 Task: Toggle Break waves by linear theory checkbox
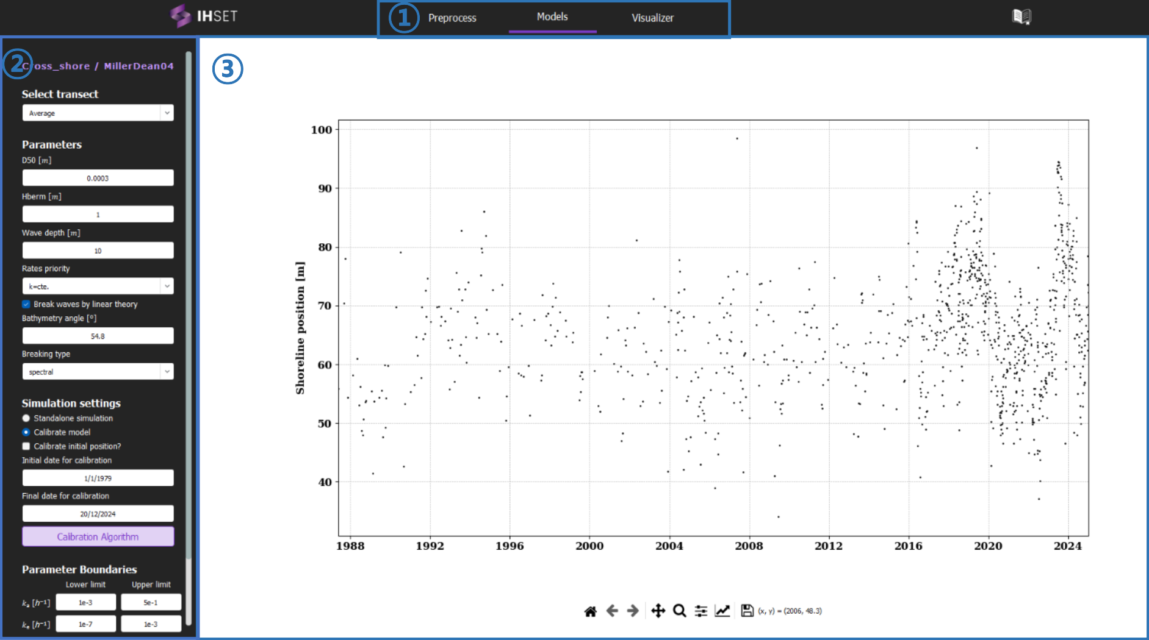pyautogui.click(x=26, y=304)
